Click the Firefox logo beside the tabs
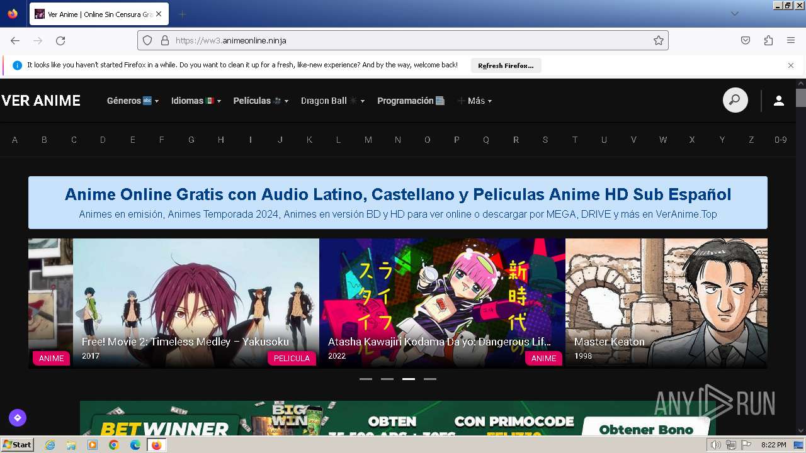This screenshot has width=806, height=453. click(x=13, y=14)
